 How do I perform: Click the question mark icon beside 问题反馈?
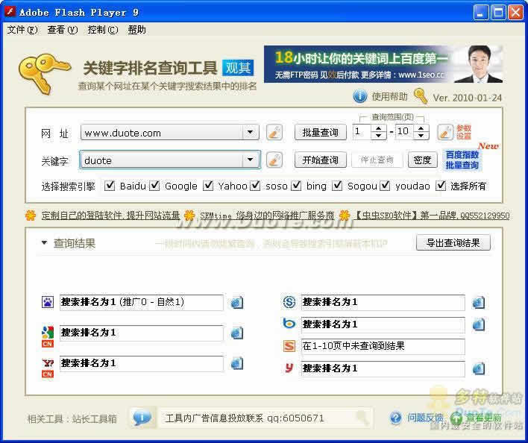tap(396, 418)
